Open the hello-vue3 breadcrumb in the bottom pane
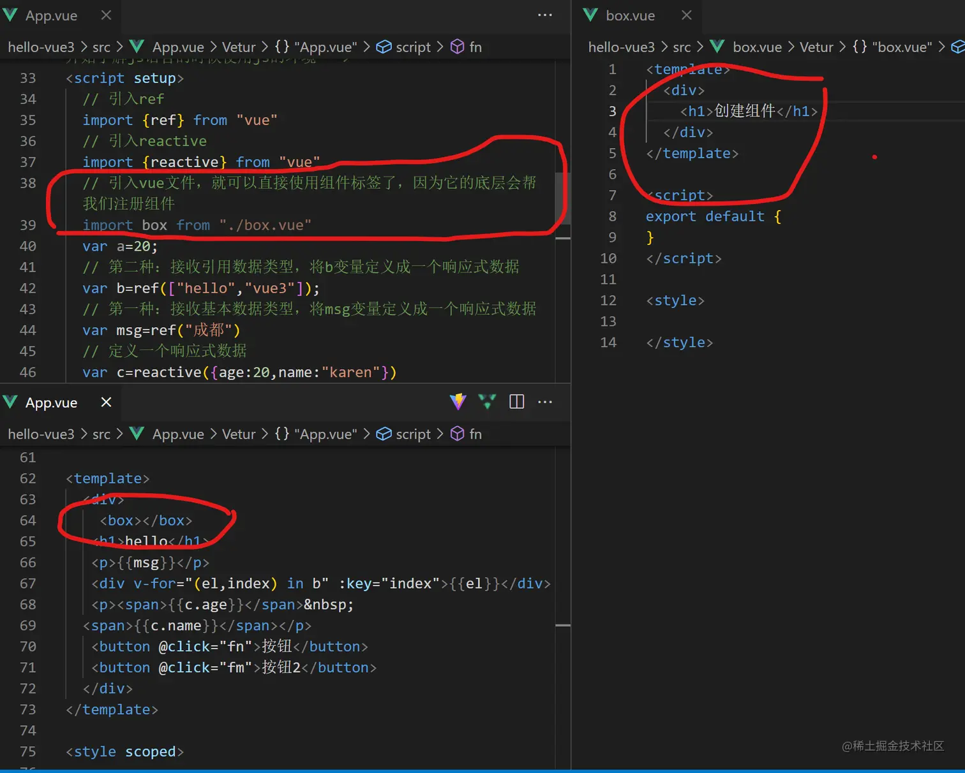 click(x=41, y=434)
